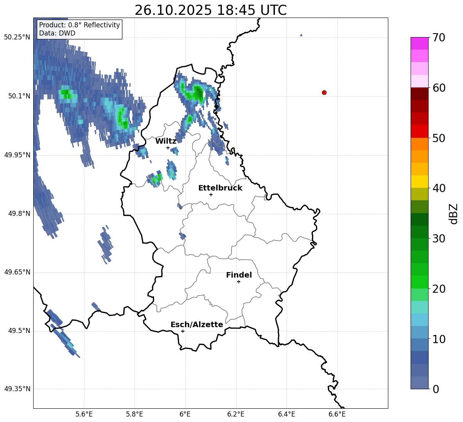This screenshot has height=422, width=463.
Task: Click the 20 tick on colorbar
Action: 439,289
